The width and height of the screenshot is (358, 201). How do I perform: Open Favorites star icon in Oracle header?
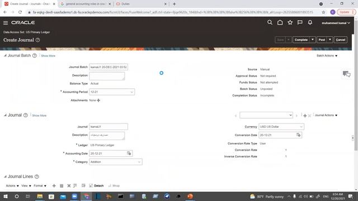point(290,22)
